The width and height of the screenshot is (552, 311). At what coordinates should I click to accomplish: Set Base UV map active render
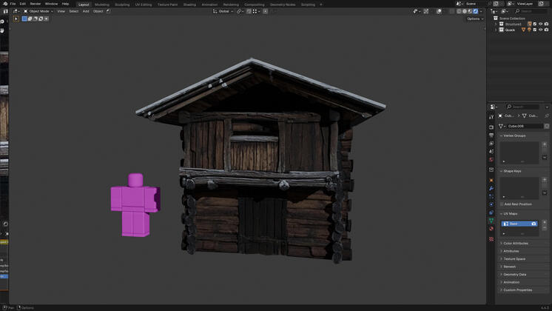534,224
